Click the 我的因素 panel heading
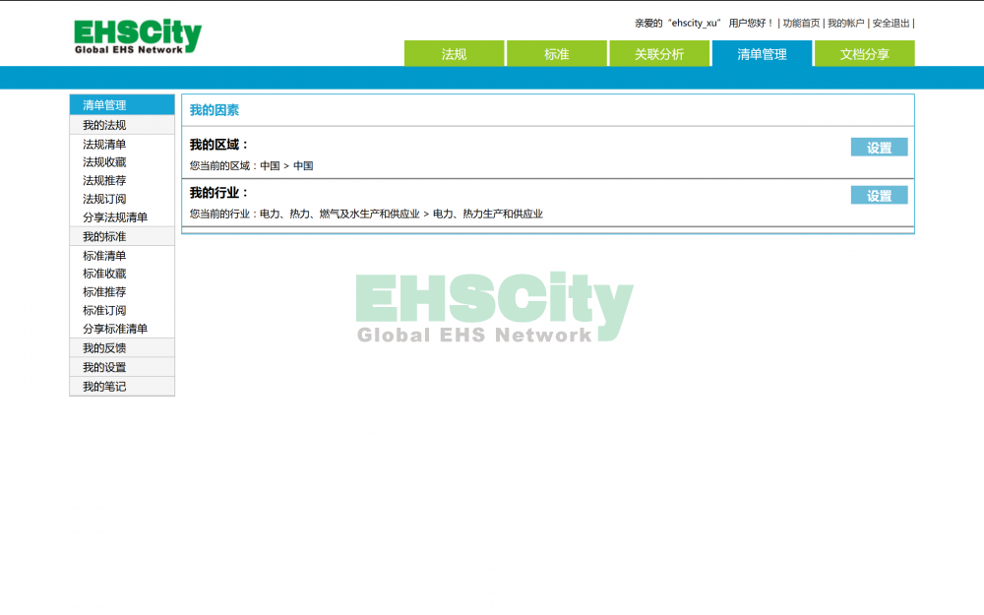 (x=215, y=110)
